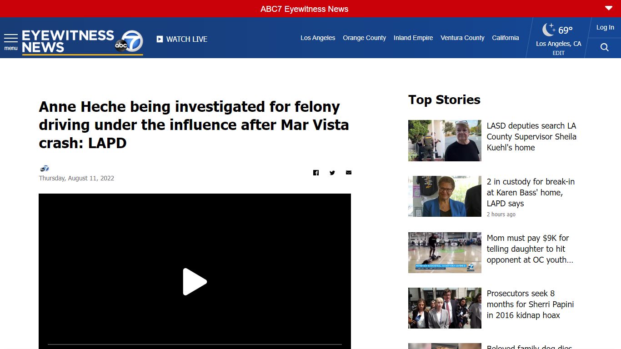Open the Inland Empire section
Viewport: 621px width, 349px height.
pyautogui.click(x=413, y=38)
